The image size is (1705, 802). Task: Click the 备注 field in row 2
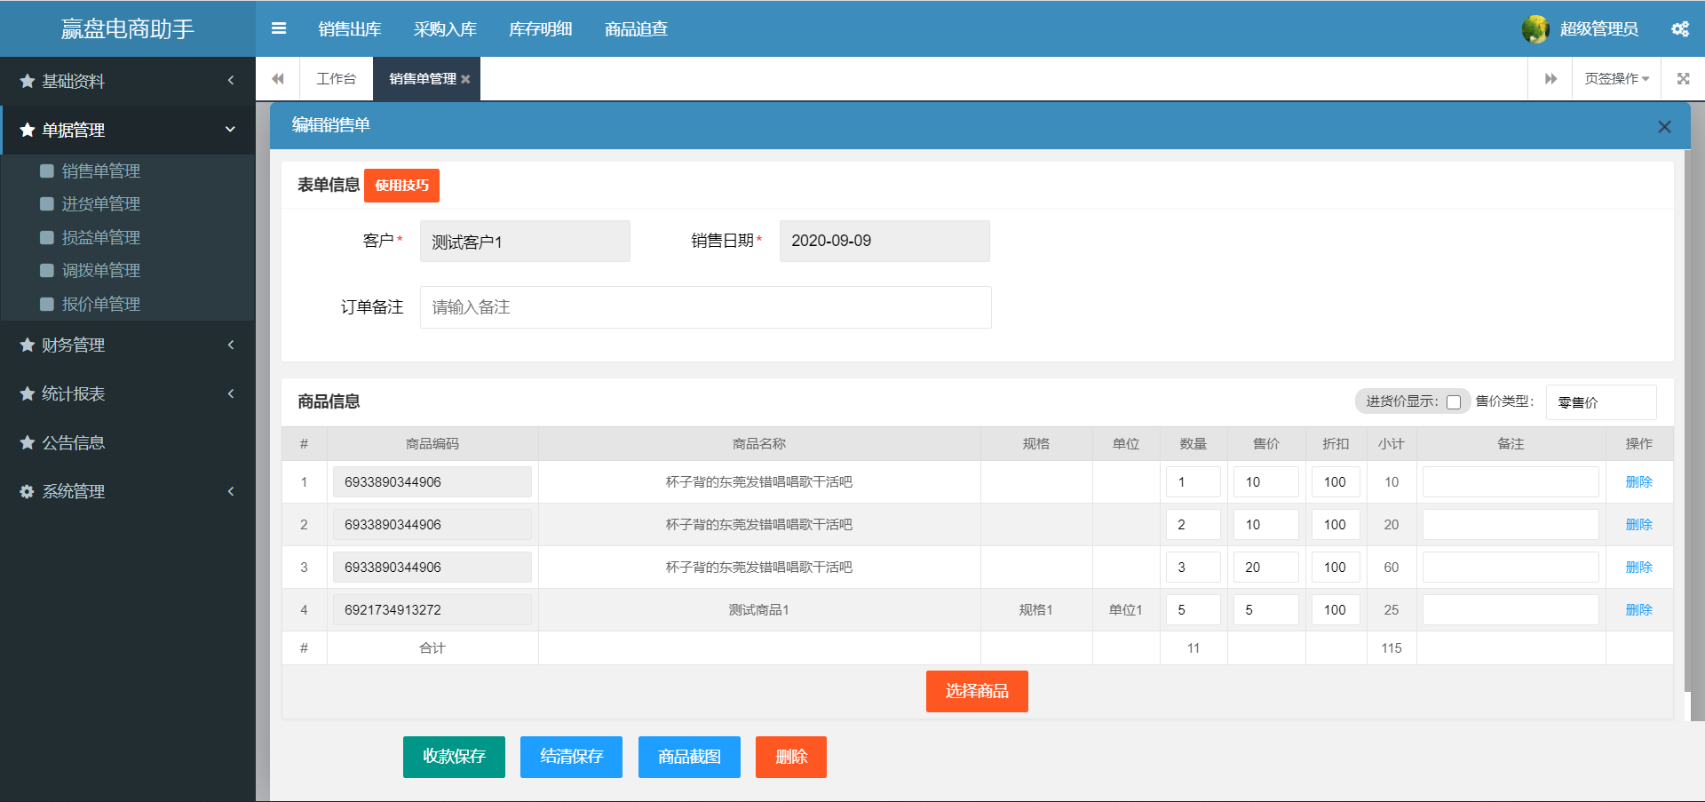(1511, 525)
